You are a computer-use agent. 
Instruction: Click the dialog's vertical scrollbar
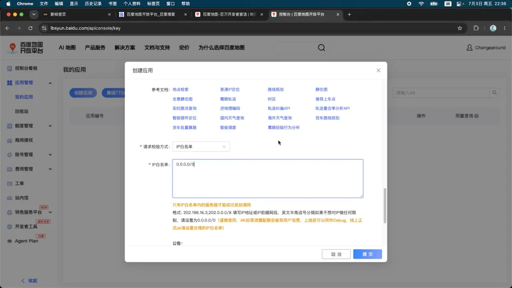tap(384, 206)
